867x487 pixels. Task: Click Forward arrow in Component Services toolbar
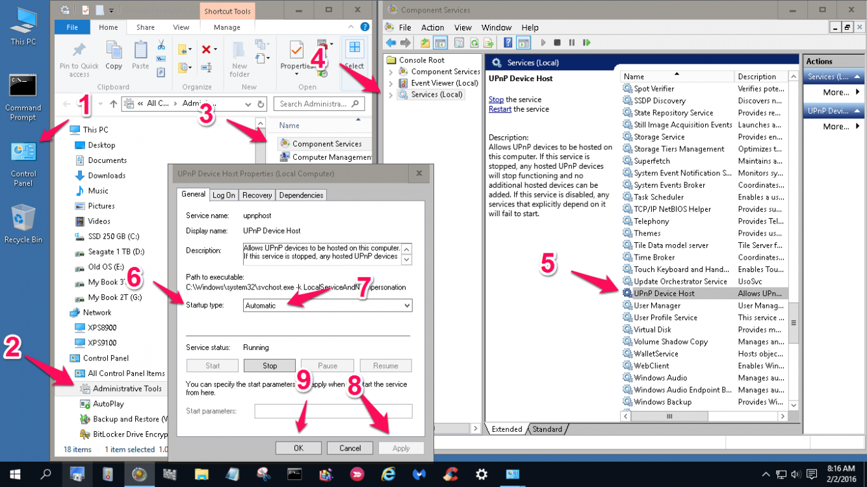pyautogui.click(x=406, y=43)
